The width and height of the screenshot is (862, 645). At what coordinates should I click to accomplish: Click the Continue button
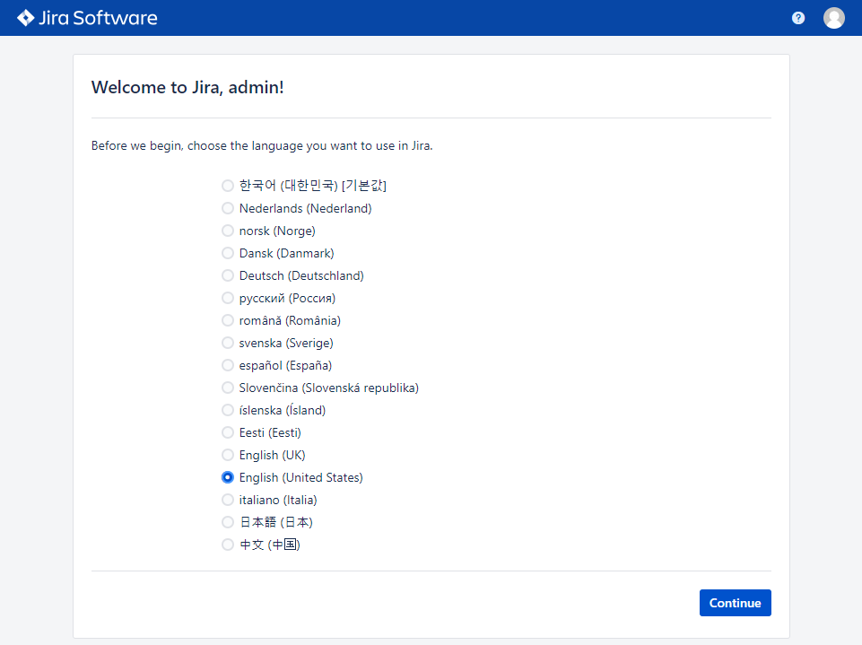pos(735,603)
